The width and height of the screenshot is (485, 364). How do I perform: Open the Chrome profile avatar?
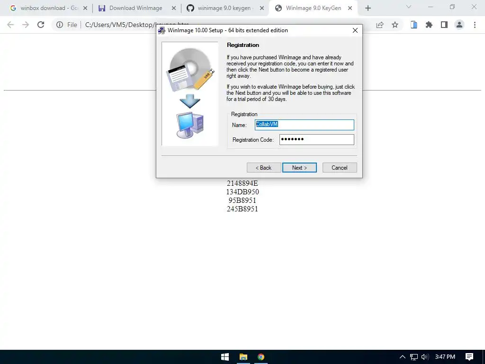click(x=459, y=25)
